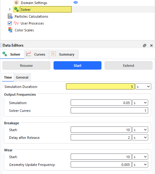Uncheck the User Processes checkbox
Image resolution: width=155 pixels, height=174 pixels.
tap(10, 23)
